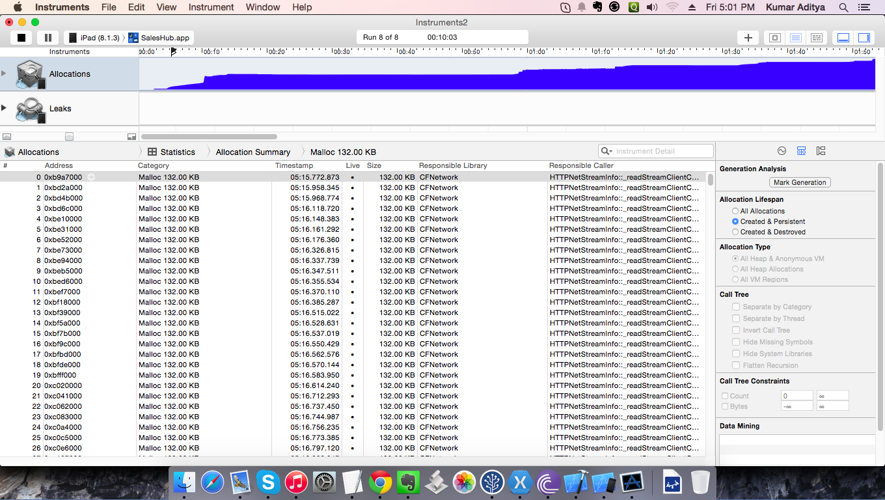Open the record settings inspector tab
The image size is (885, 500).
pyautogui.click(x=782, y=151)
